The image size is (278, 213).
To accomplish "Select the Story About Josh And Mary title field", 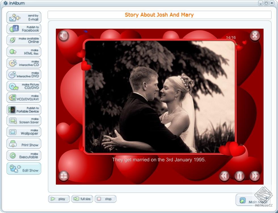I will [x=159, y=15].
